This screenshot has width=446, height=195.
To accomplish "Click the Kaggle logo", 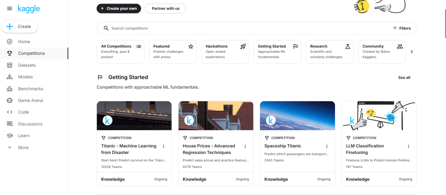I will 28,8.
